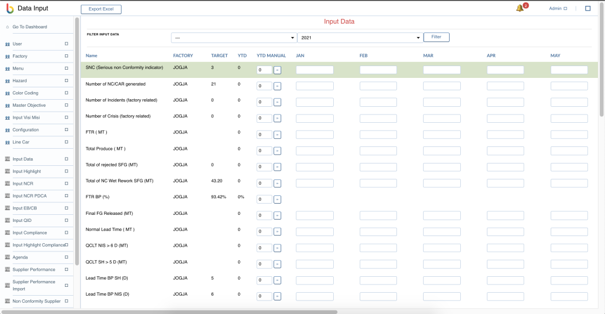Open Go To Dashboard link
The height and width of the screenshot is (314, 605).
pos(30,27)
